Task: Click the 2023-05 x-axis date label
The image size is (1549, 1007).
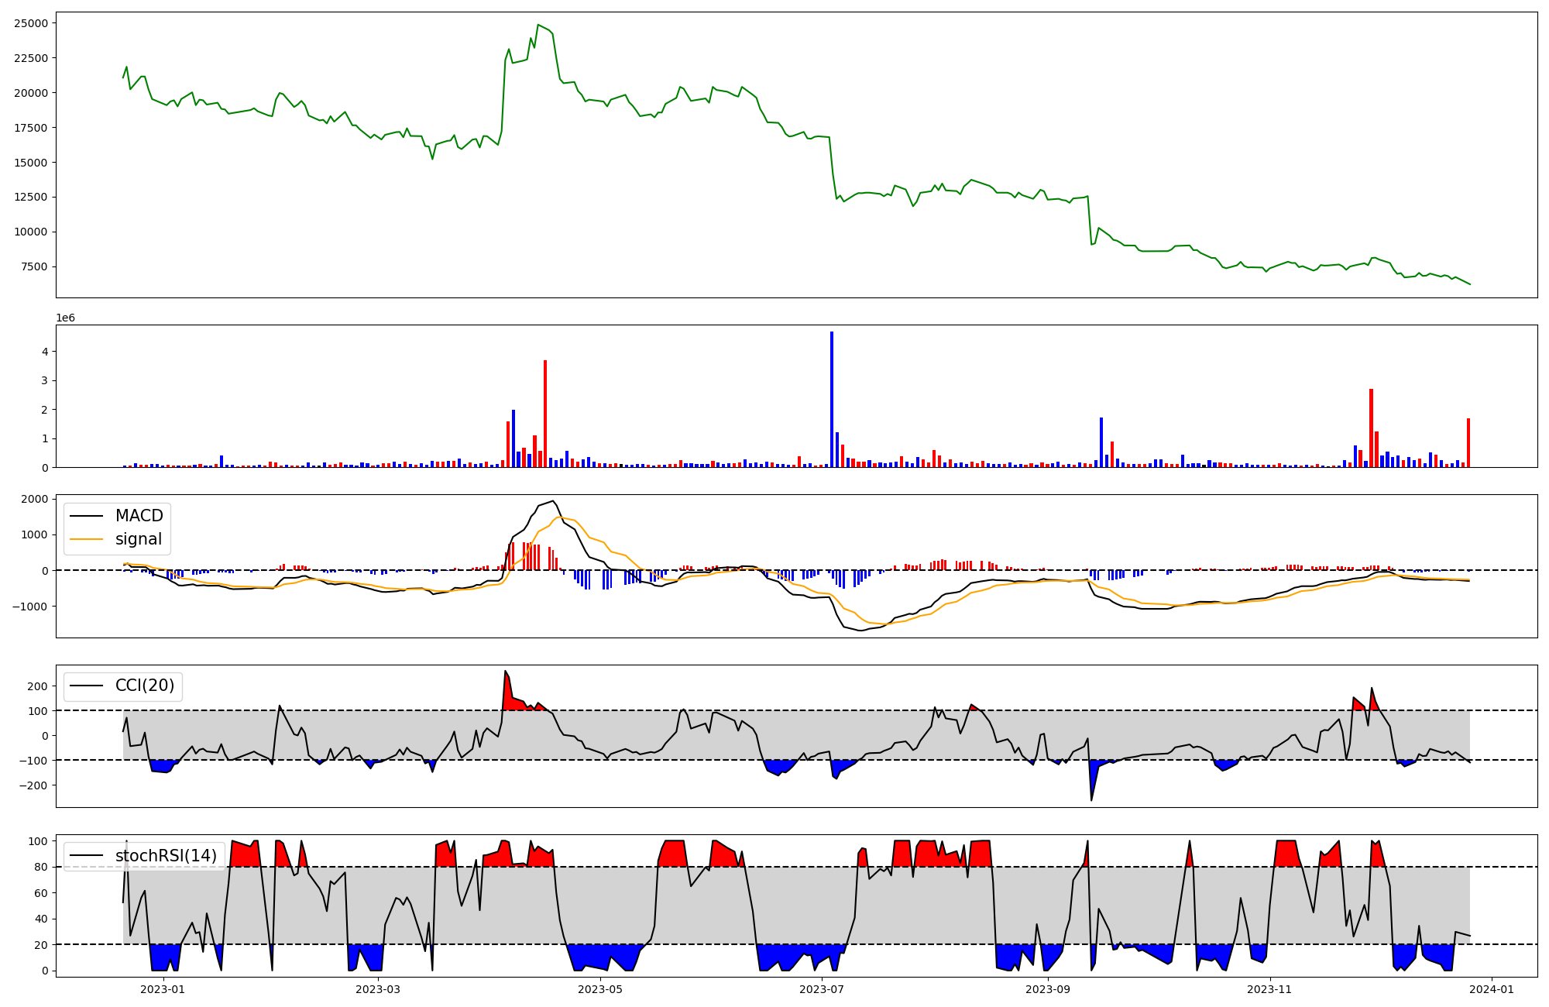Action: coord(600,989)
